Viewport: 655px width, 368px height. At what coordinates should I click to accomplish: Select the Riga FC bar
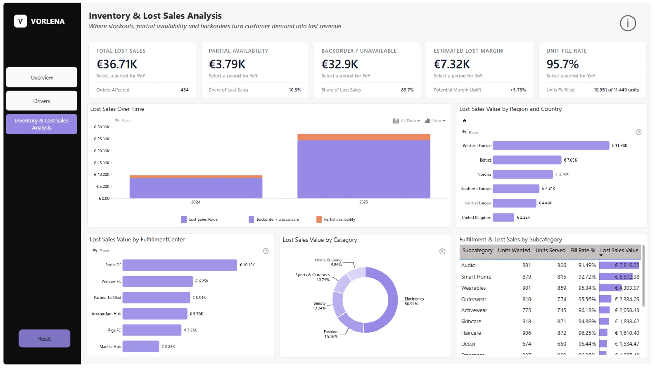152,330
